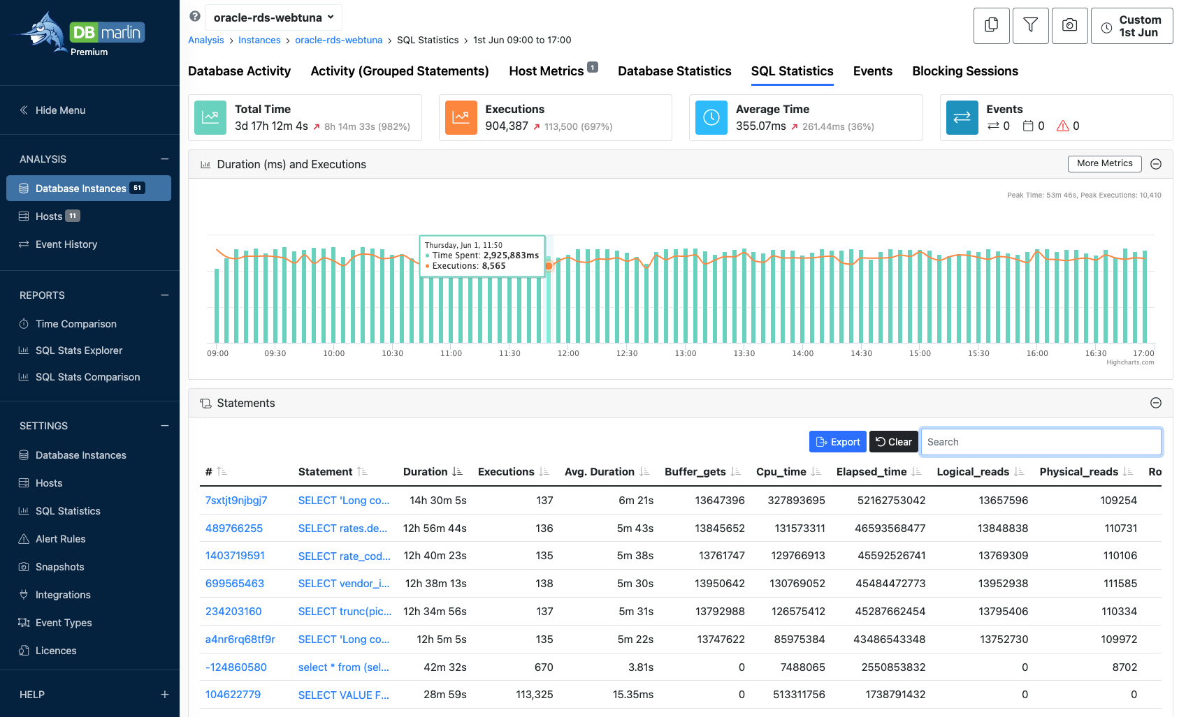This screenshot has height=717, width=1179.
Task: Click the highlighted 11:50 executions data point
Action: point(549,266)
